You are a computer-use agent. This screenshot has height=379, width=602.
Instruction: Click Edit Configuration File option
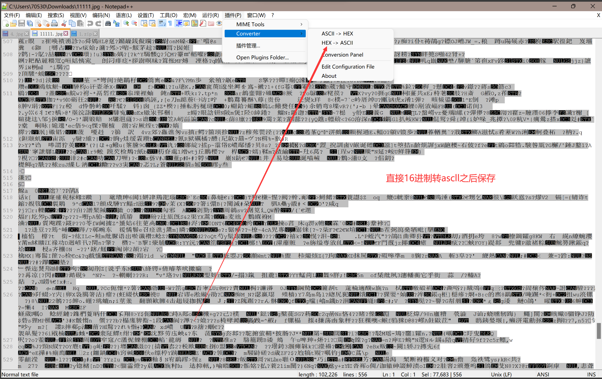[x=348, y=67]
